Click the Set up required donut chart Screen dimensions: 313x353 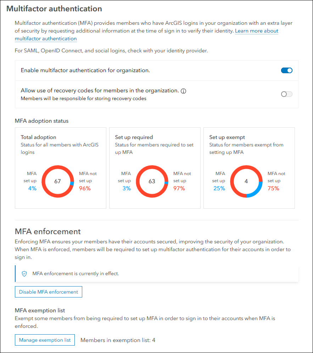tap(152, 181)
